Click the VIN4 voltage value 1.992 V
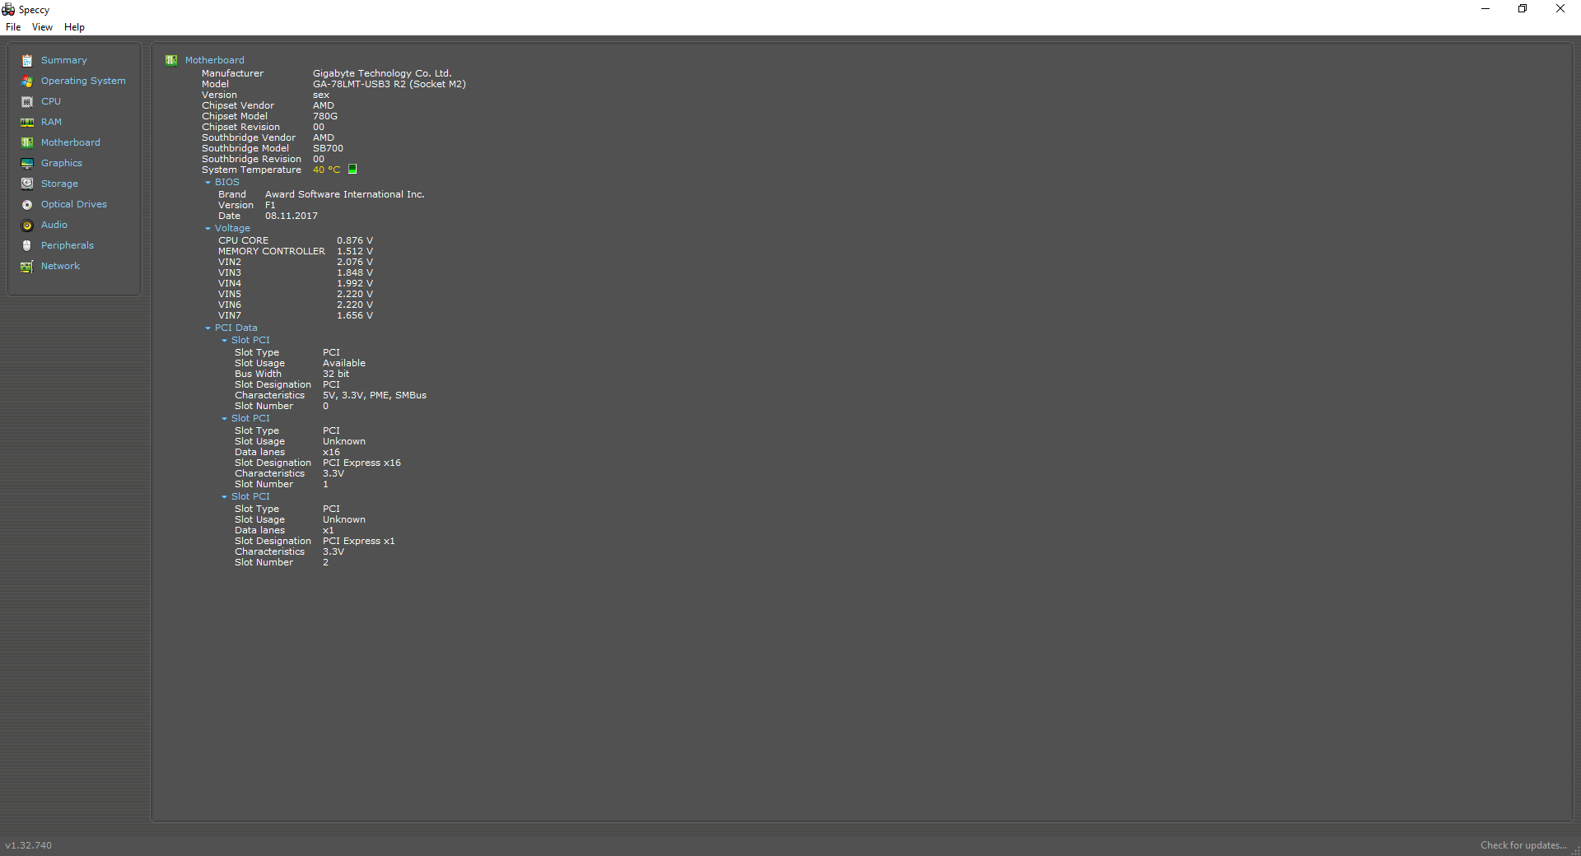This screenshot has height=856, width=1581. 355,283
